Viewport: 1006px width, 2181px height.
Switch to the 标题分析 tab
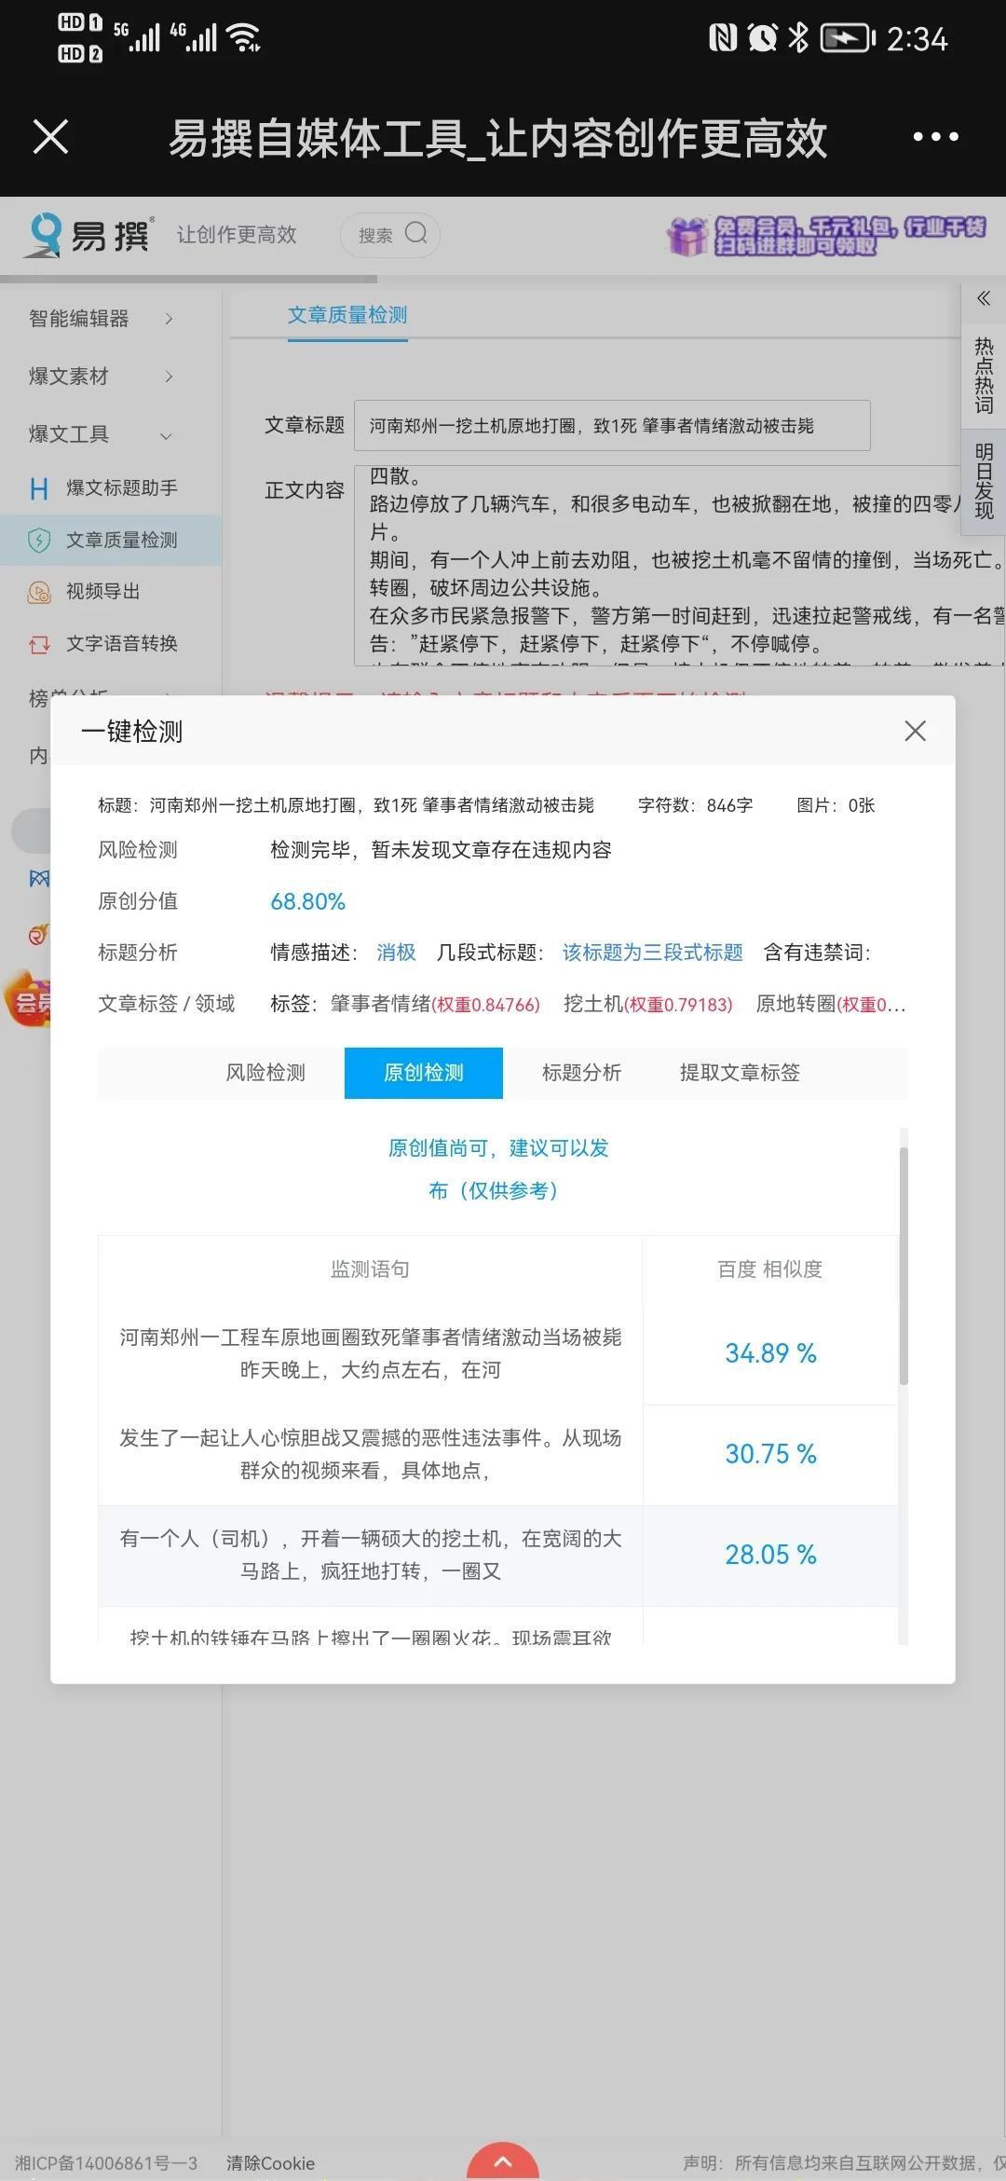tap(581, 1073)
